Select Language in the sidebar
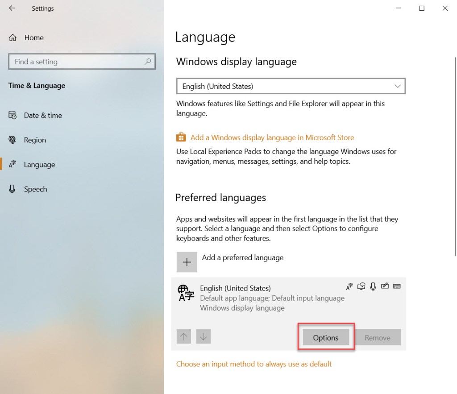The width and height of the screenshot is (457, 394). coord(39,165)
